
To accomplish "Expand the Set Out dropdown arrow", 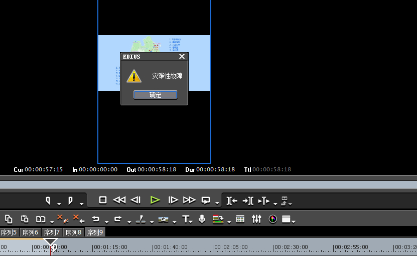I will coord(81,204).
